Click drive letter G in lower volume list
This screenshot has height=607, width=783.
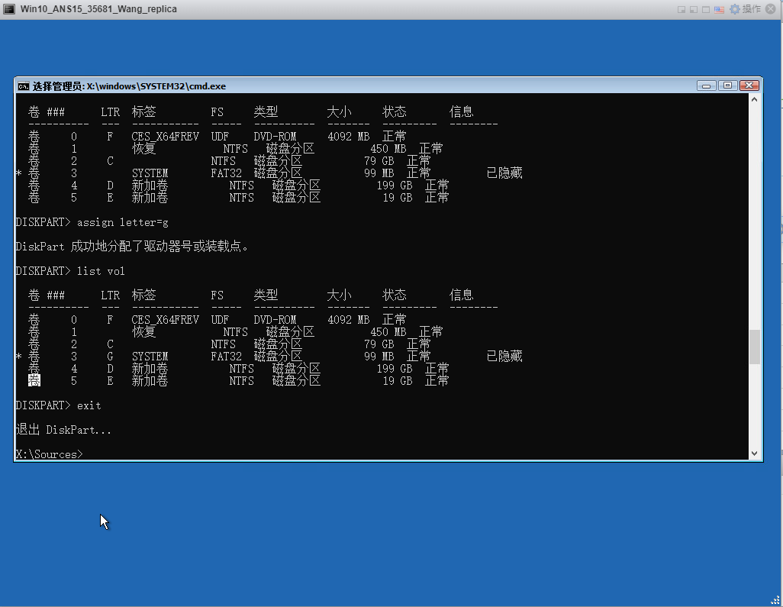(110, 357)
